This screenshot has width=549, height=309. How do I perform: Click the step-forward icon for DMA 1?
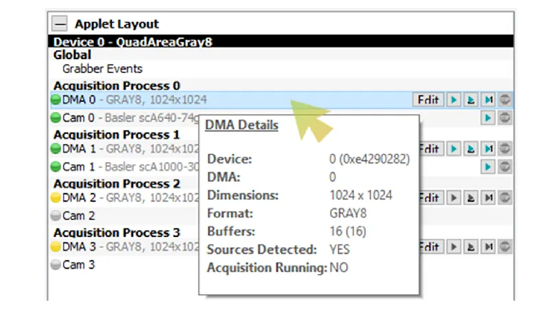(x=488, y=148)
